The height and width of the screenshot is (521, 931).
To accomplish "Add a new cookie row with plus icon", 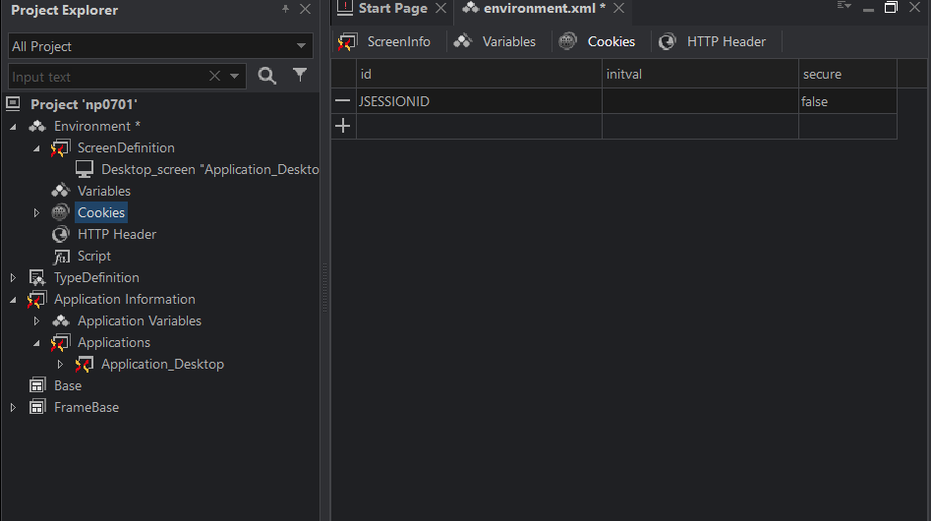I will [x=342, y=126].
